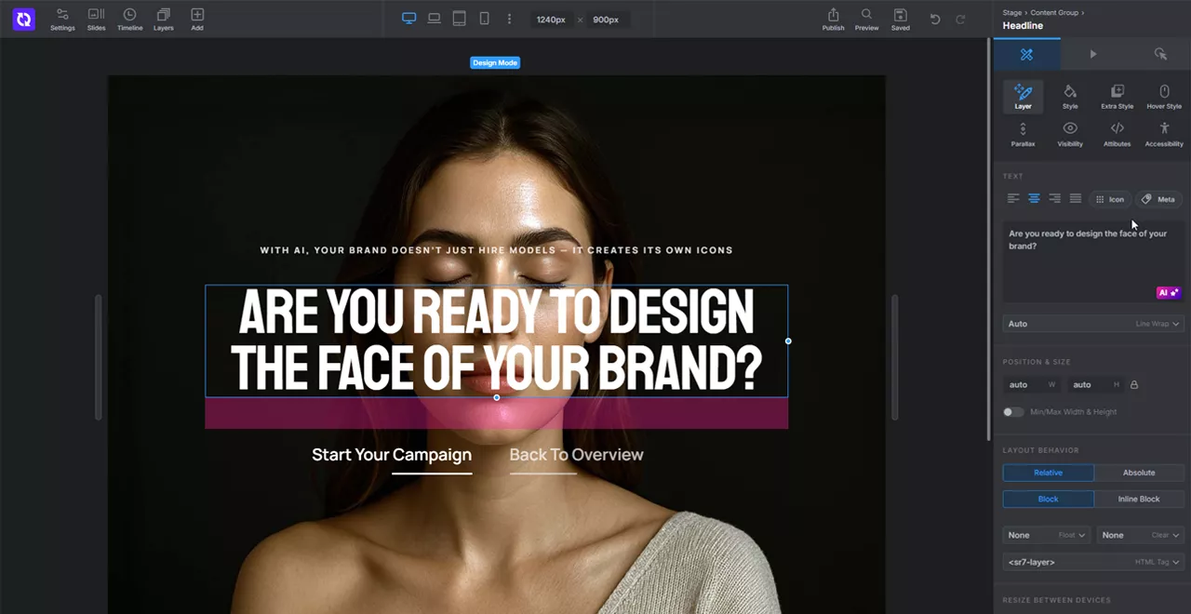Click the Add layer icon
This screenshot has height=614, width=1191.
[197, 19]
